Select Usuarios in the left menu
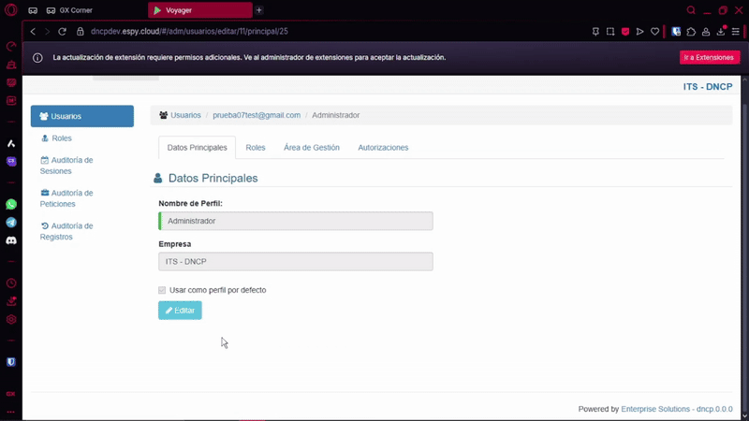Image resolution: width=749 pixels, height=421 pixels. pyautogui.click(x=82, y=116)
